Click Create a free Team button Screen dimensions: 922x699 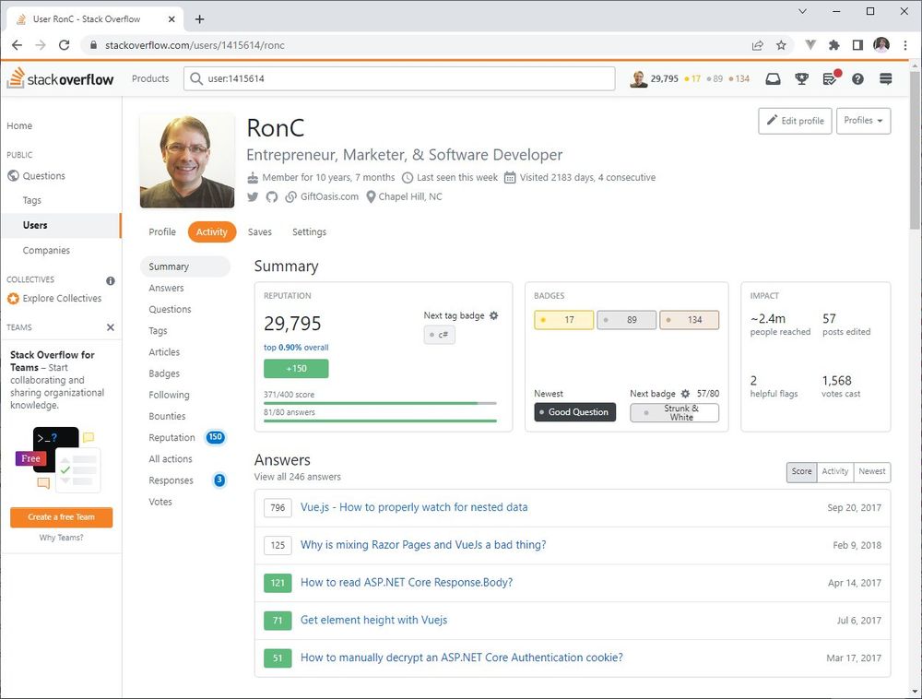61,517
